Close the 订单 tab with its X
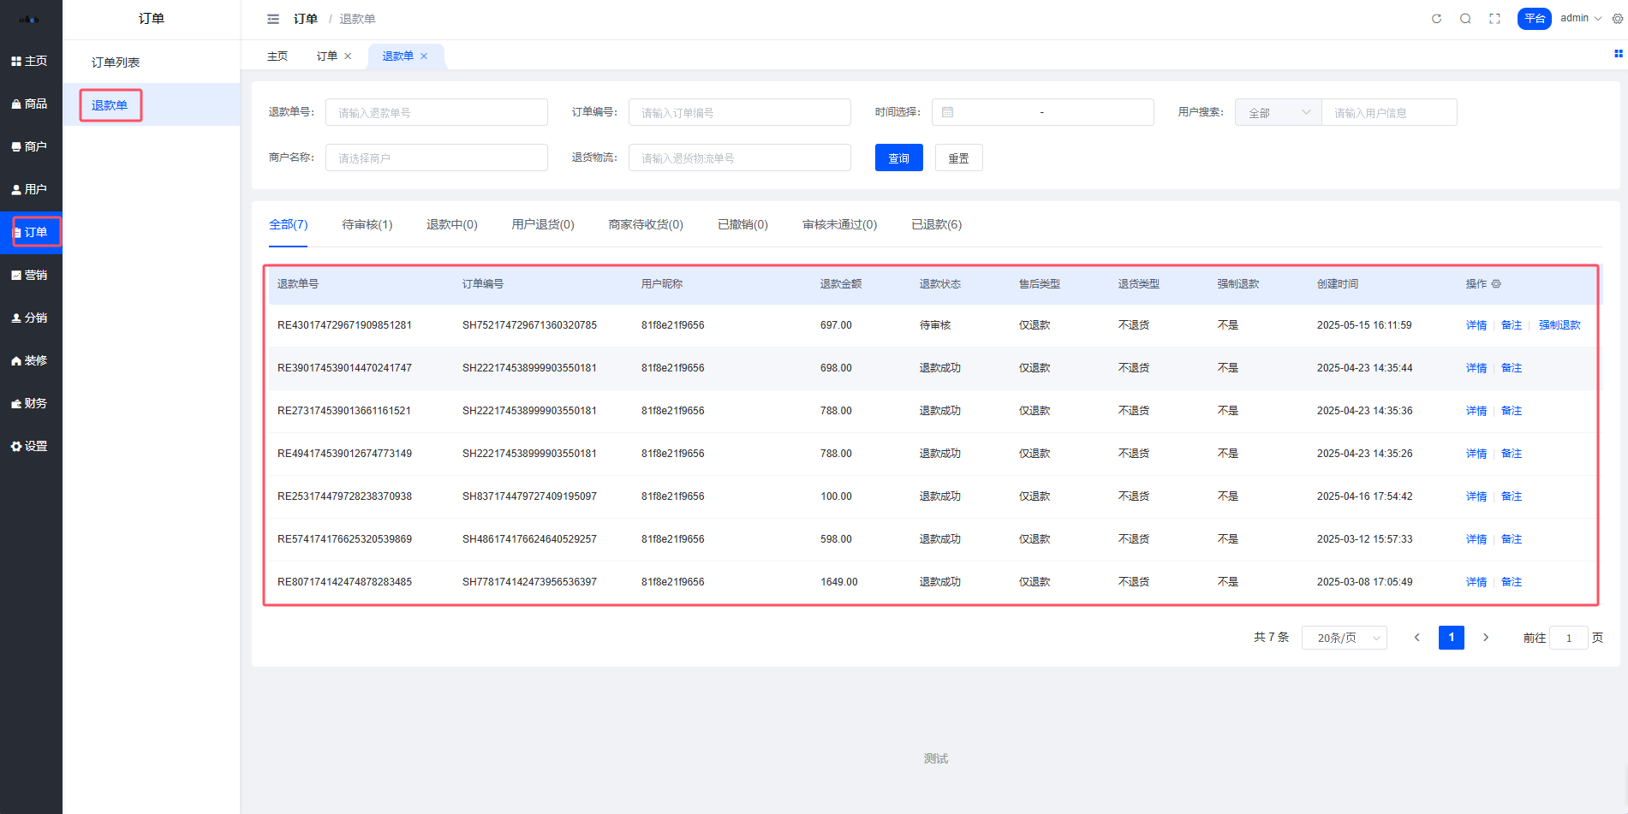 348,56
